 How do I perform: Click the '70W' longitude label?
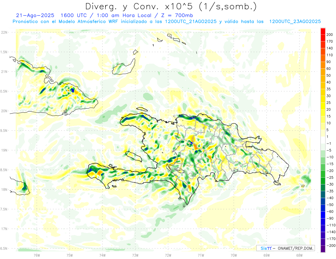(x=234, y=255)
